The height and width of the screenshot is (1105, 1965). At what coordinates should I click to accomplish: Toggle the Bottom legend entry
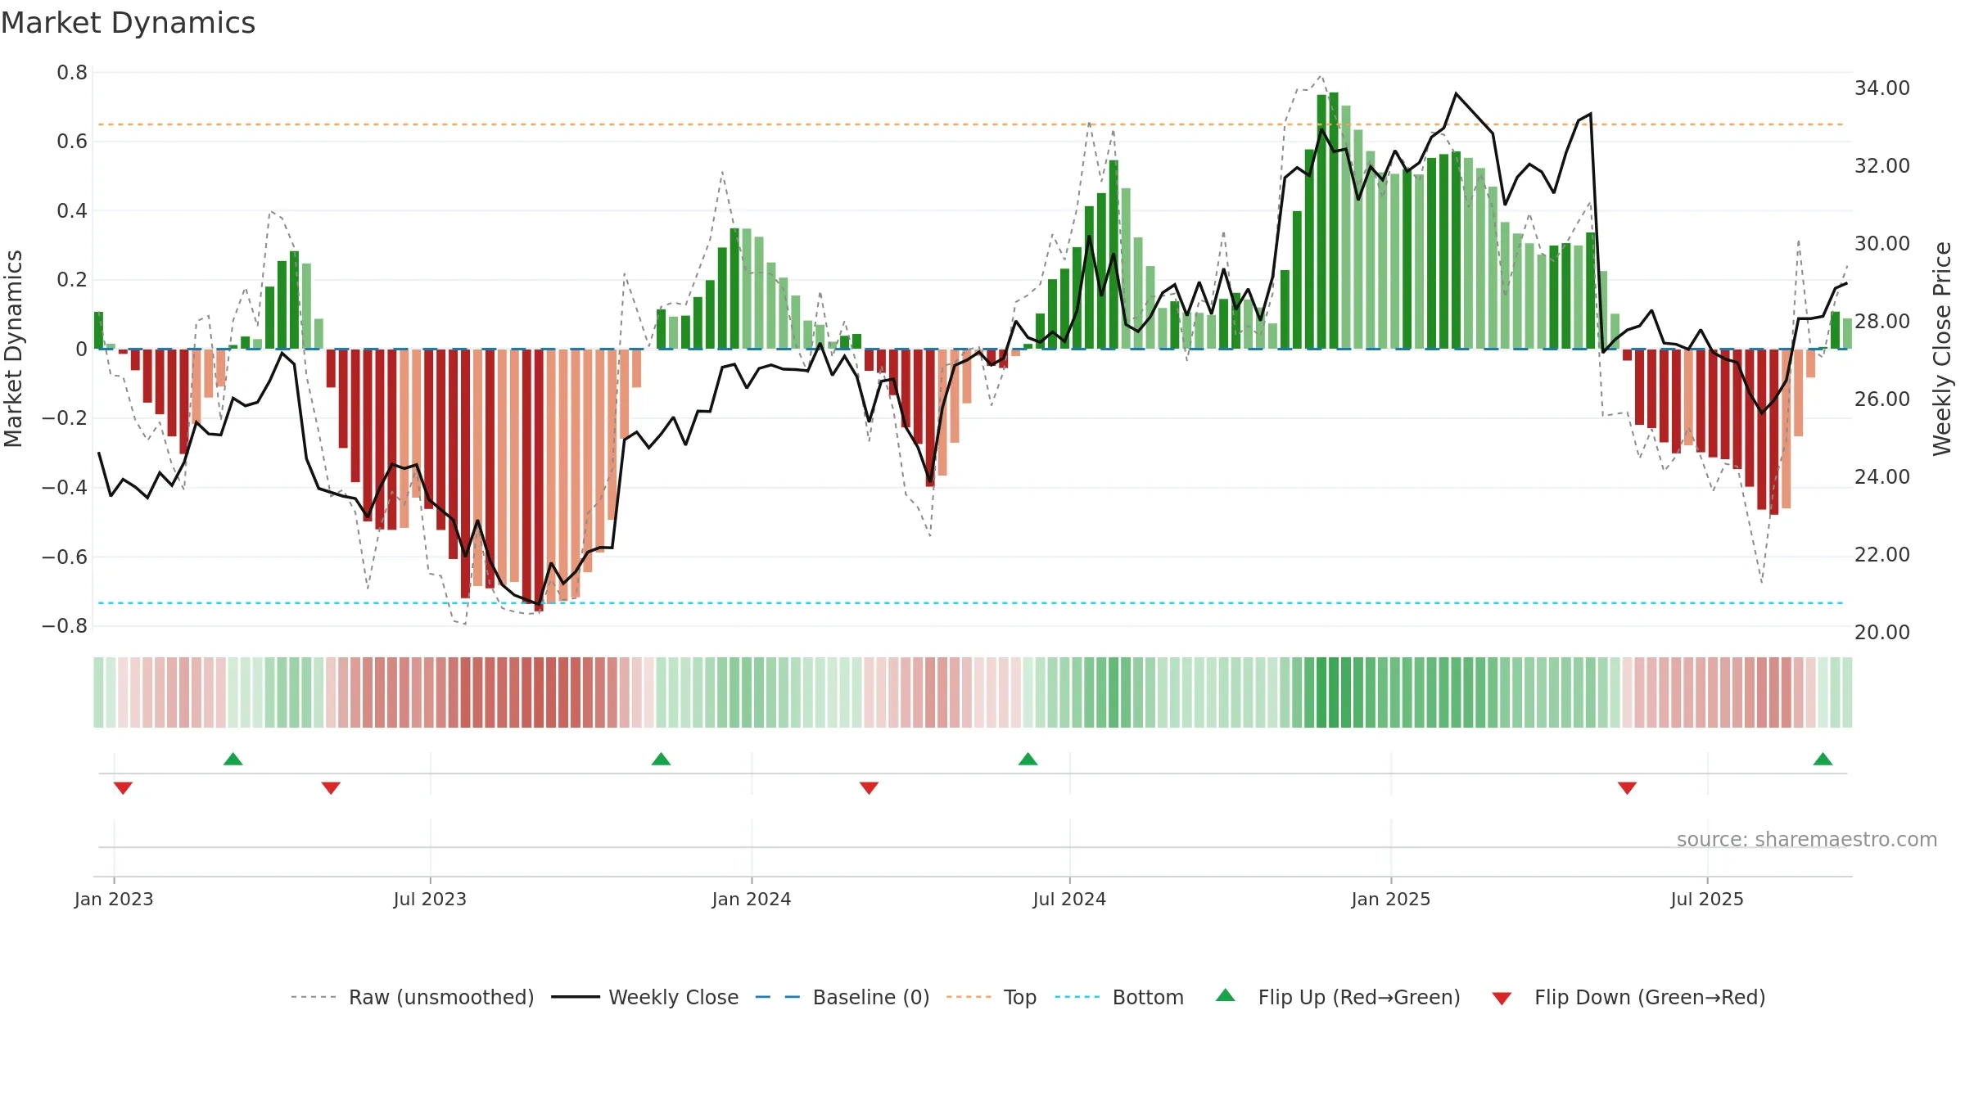pyautogui.click(x=1119, y=997)
